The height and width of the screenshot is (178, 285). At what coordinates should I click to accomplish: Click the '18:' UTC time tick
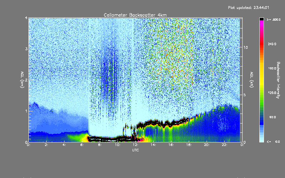click(x=189, y=145)
